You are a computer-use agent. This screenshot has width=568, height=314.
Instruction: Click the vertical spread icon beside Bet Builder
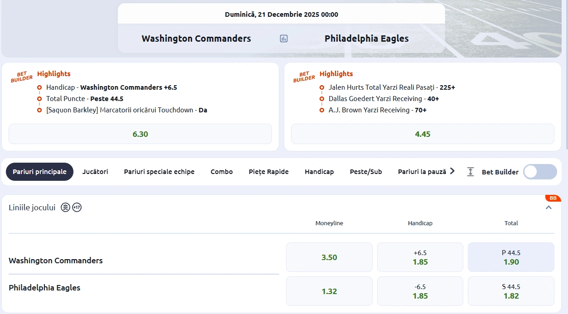(x=470, y=172)
